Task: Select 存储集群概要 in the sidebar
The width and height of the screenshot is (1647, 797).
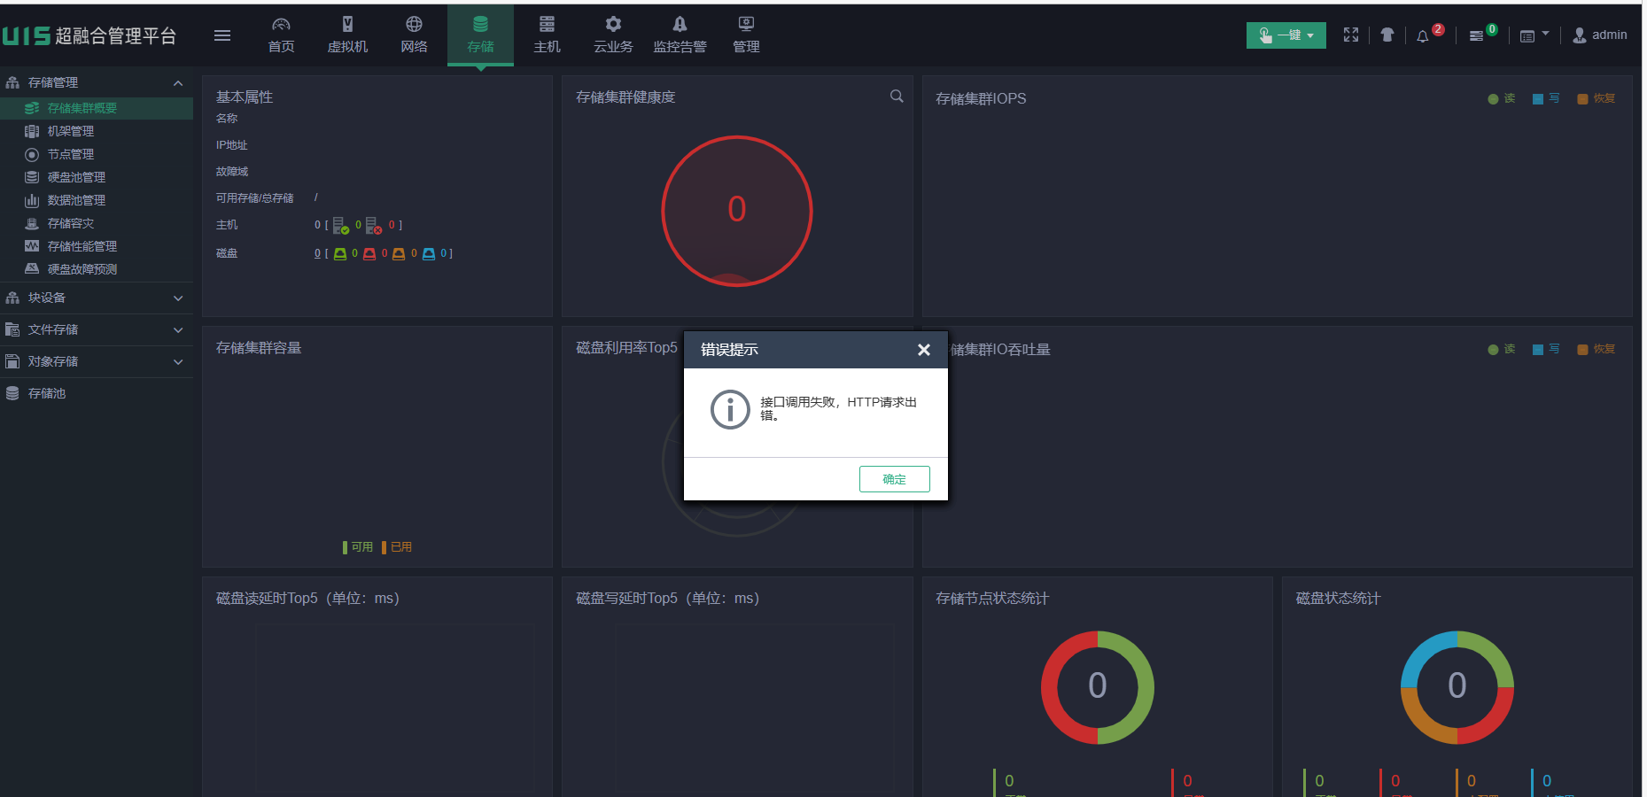Action: 97,108
